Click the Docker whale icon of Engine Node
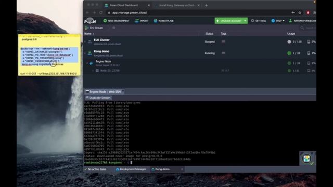The height and width of the screenshot is (187, 333). click(92, 63)
